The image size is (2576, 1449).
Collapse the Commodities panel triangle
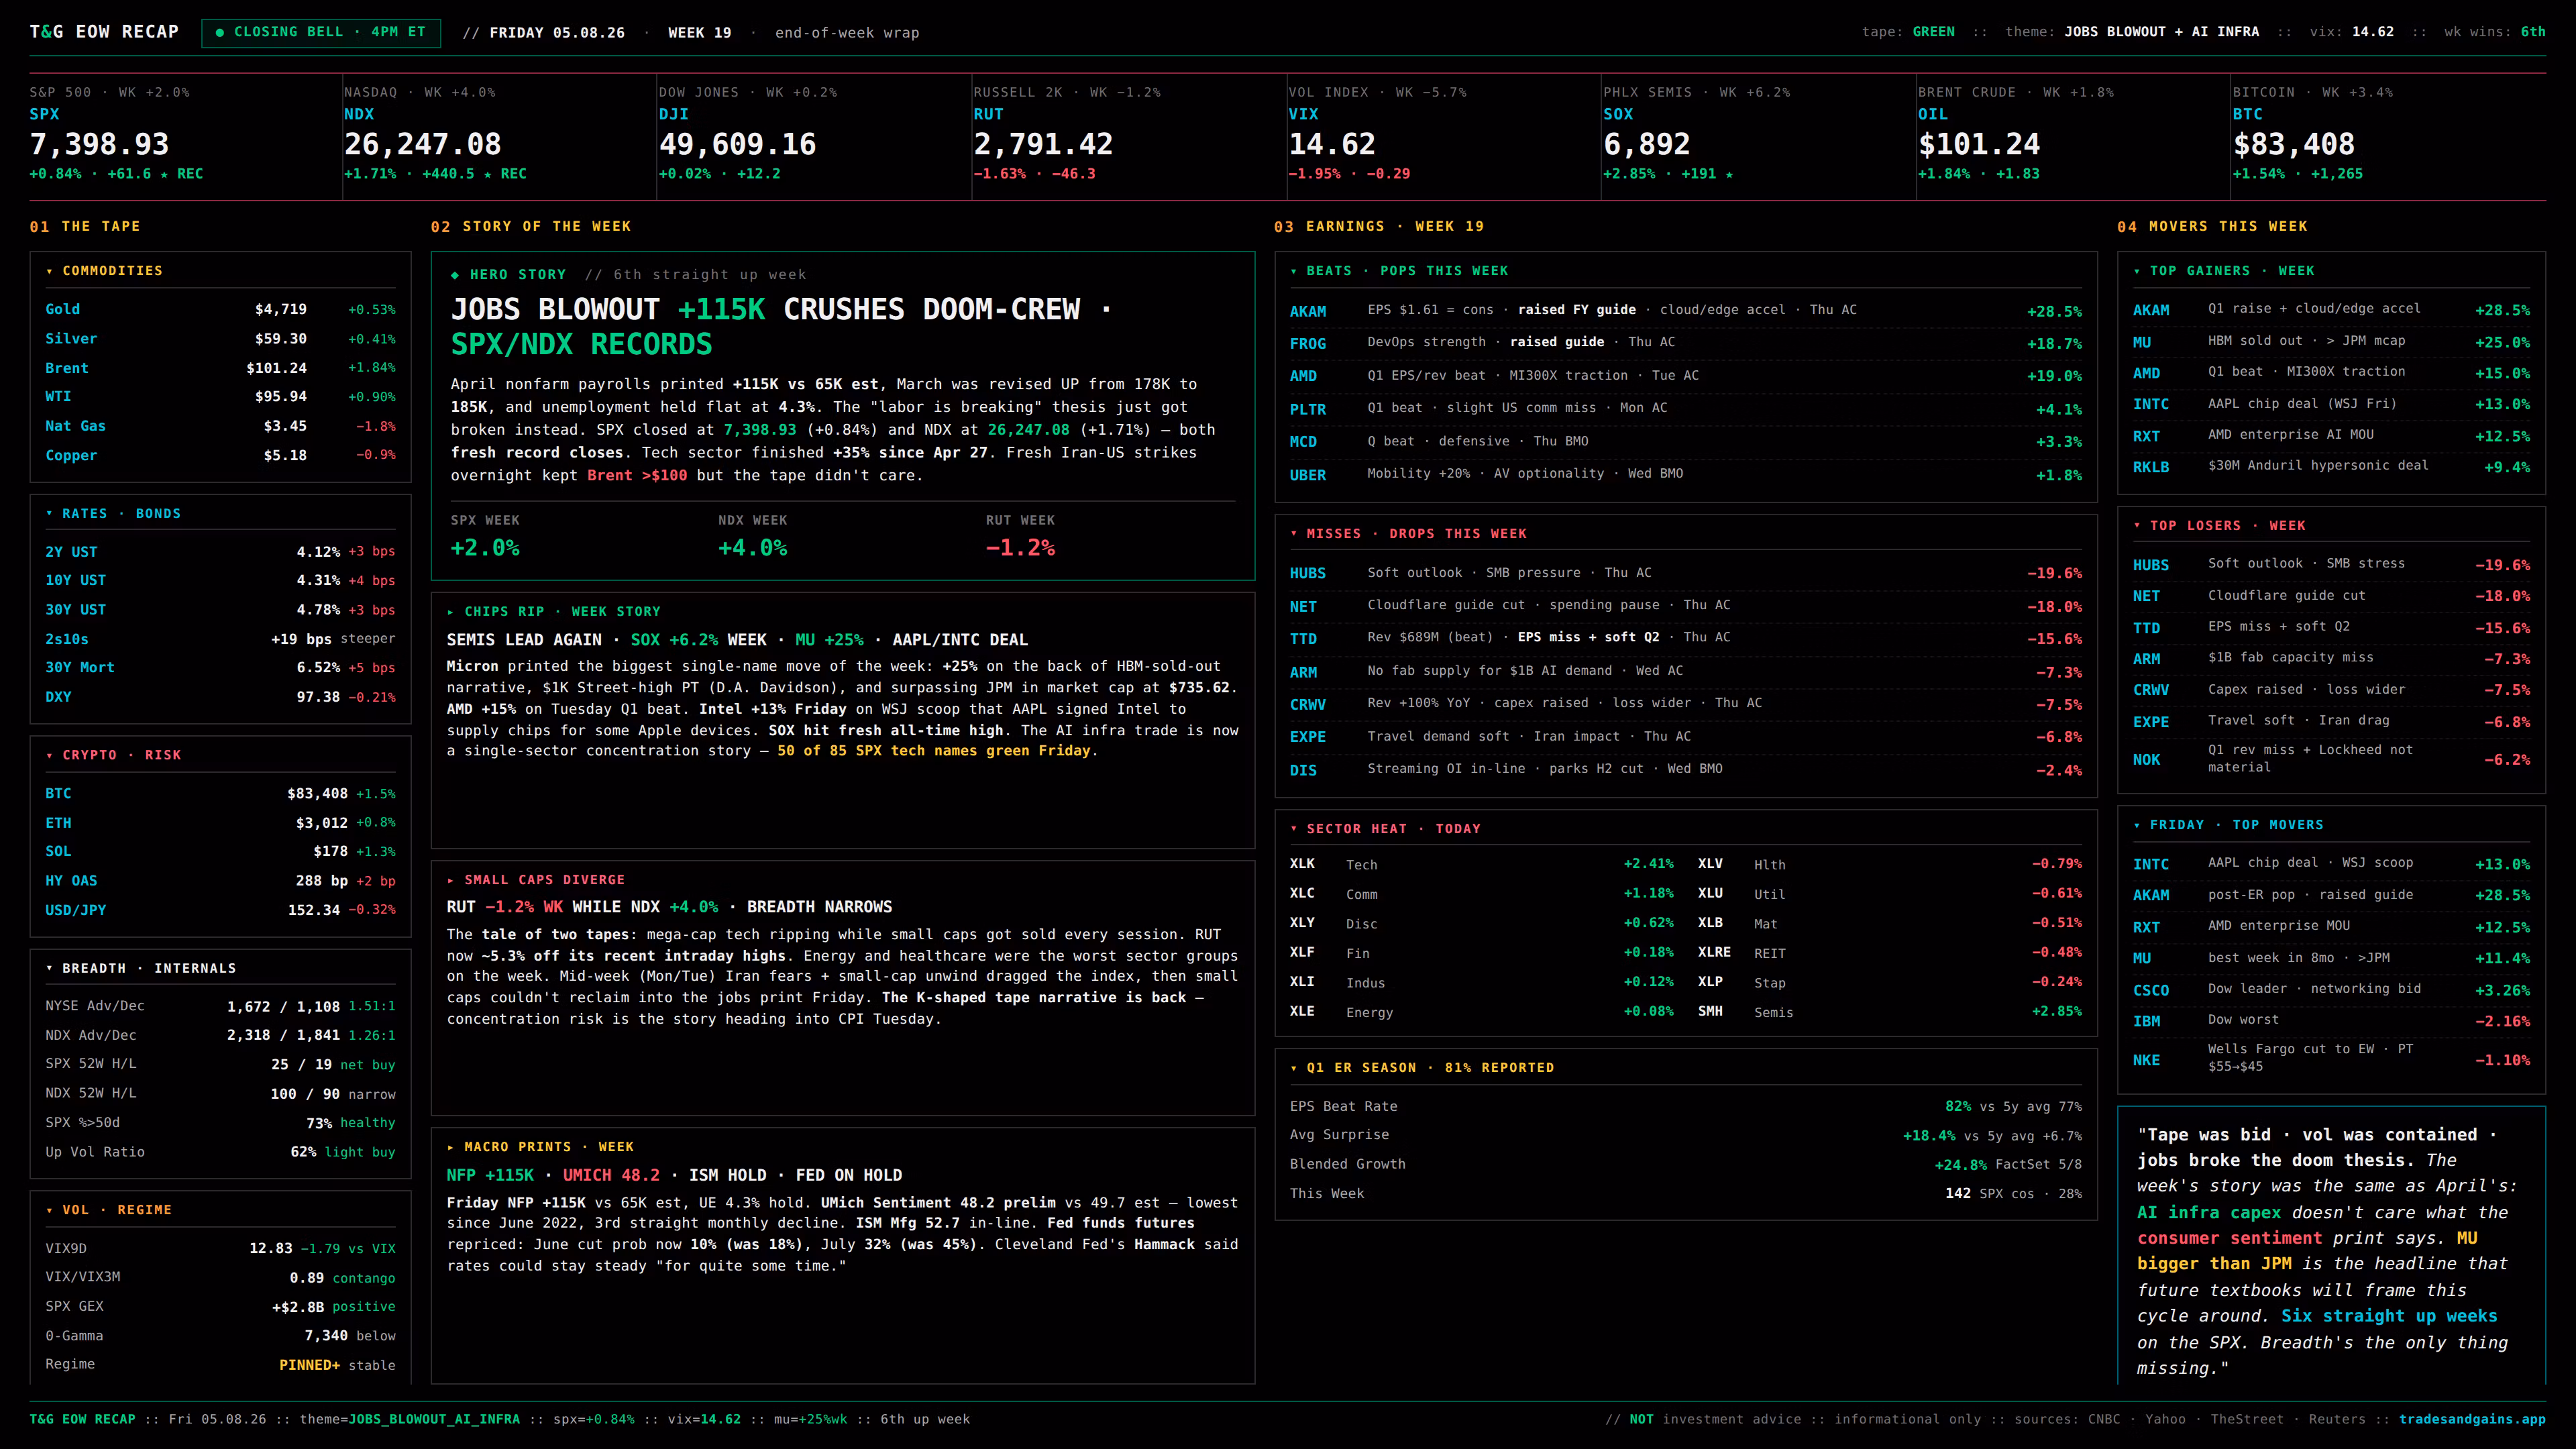tap(49, 271)
